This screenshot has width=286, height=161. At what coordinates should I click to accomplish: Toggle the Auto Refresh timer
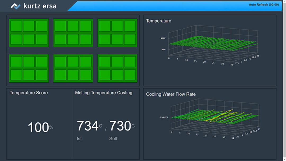tap(263, 5)
